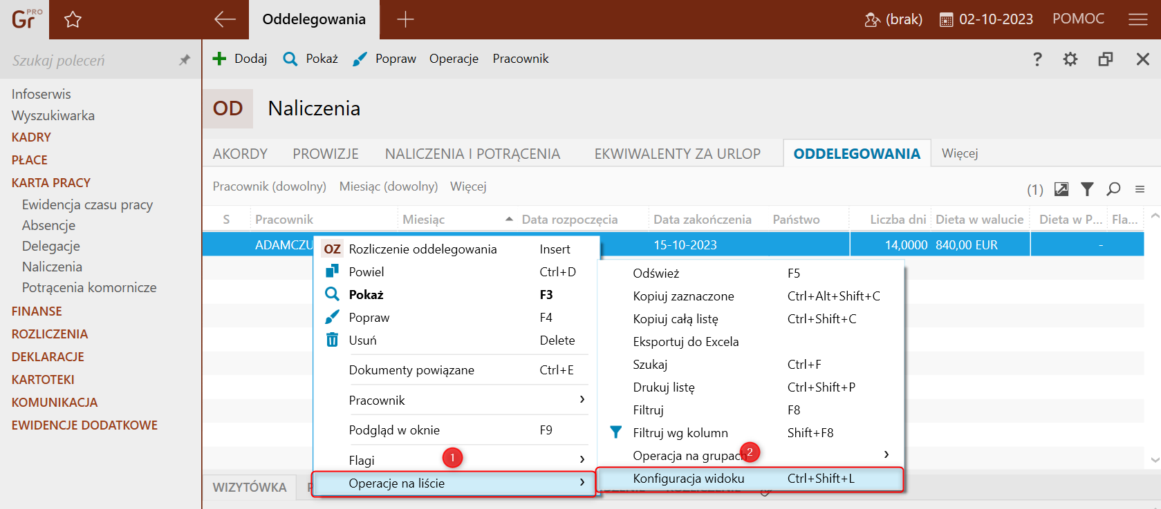Click the magnifier search icon above list

(1113, 189)
